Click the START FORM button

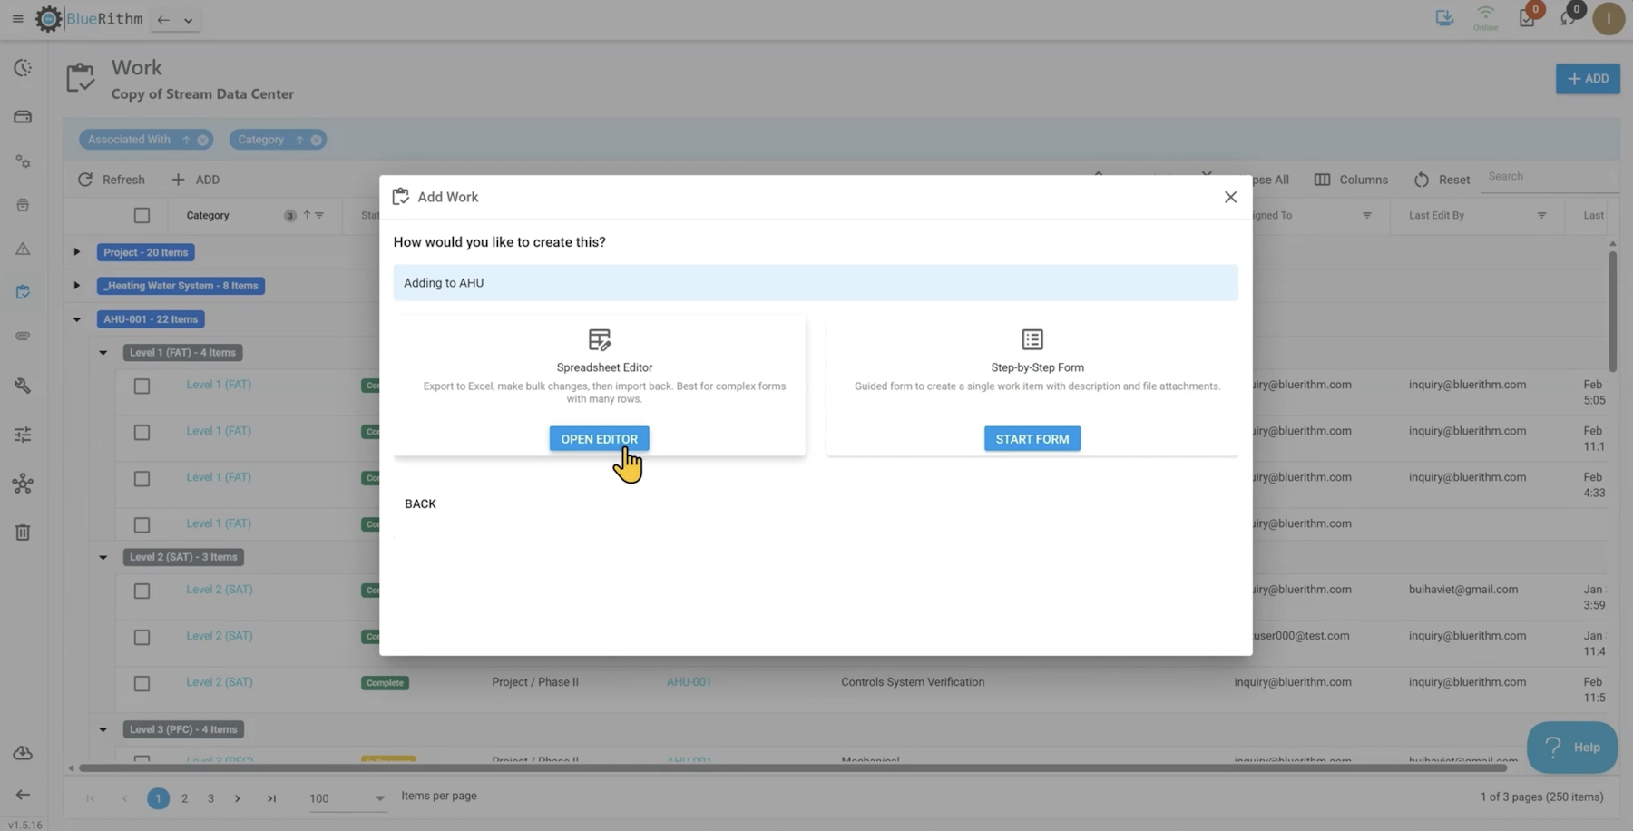point(1032,439)
